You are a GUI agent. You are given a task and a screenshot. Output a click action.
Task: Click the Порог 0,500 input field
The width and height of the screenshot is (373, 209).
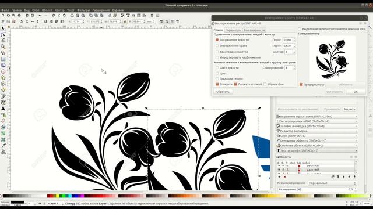tap(287, 40)
